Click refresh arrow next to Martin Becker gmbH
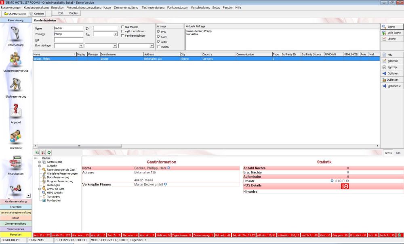This screenshot has width=404, height=244. [165, 184]
